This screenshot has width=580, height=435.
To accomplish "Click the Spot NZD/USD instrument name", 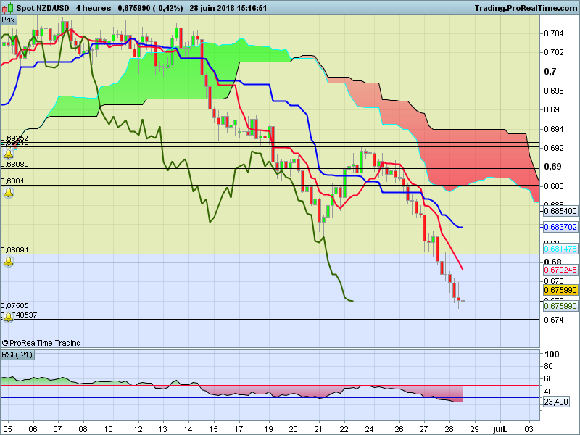I will [x=43, y=8].
